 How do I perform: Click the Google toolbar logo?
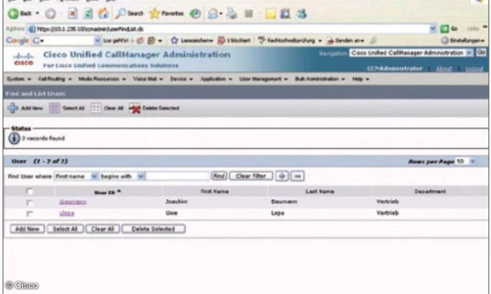[18, 40]
